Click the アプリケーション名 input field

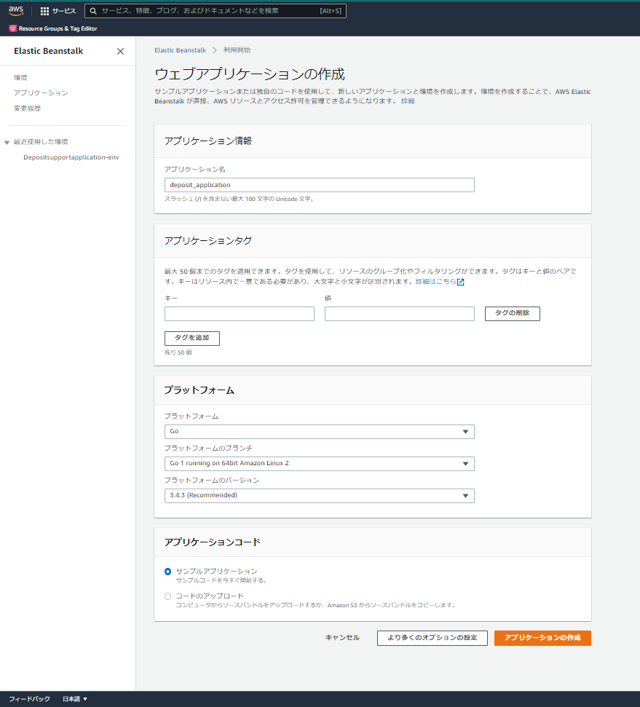coord(320,185)
